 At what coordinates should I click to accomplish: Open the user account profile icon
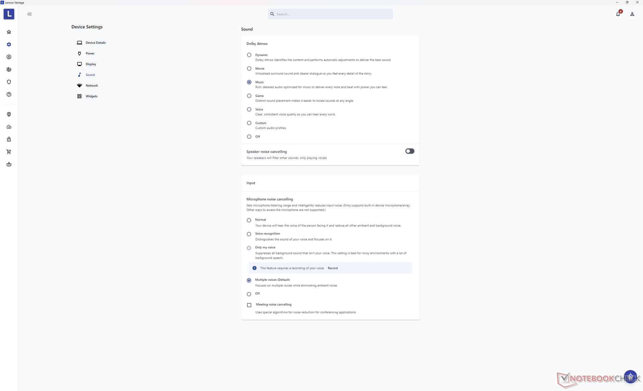point(632,14)
